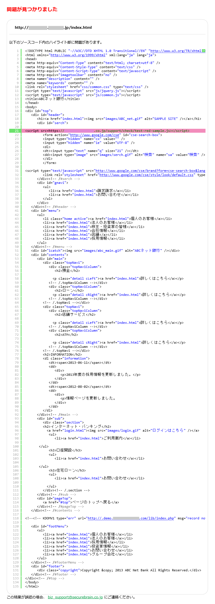Click the インターネット・バンキング heading line
The width and height of the screenshot is (215, 604).
click(77, 427)
